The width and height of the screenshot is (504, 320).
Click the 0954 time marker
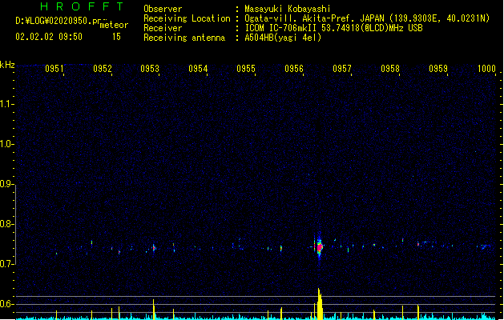pyautogui.click(x=198, y=68)
